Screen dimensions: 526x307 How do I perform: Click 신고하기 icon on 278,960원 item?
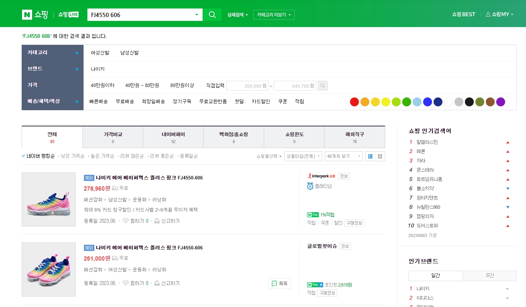coord(157,221)
